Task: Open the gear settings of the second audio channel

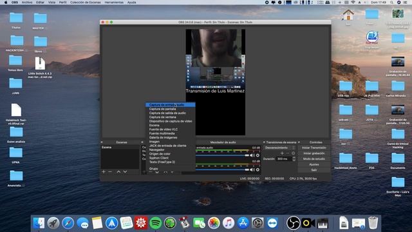Action: 257,169
